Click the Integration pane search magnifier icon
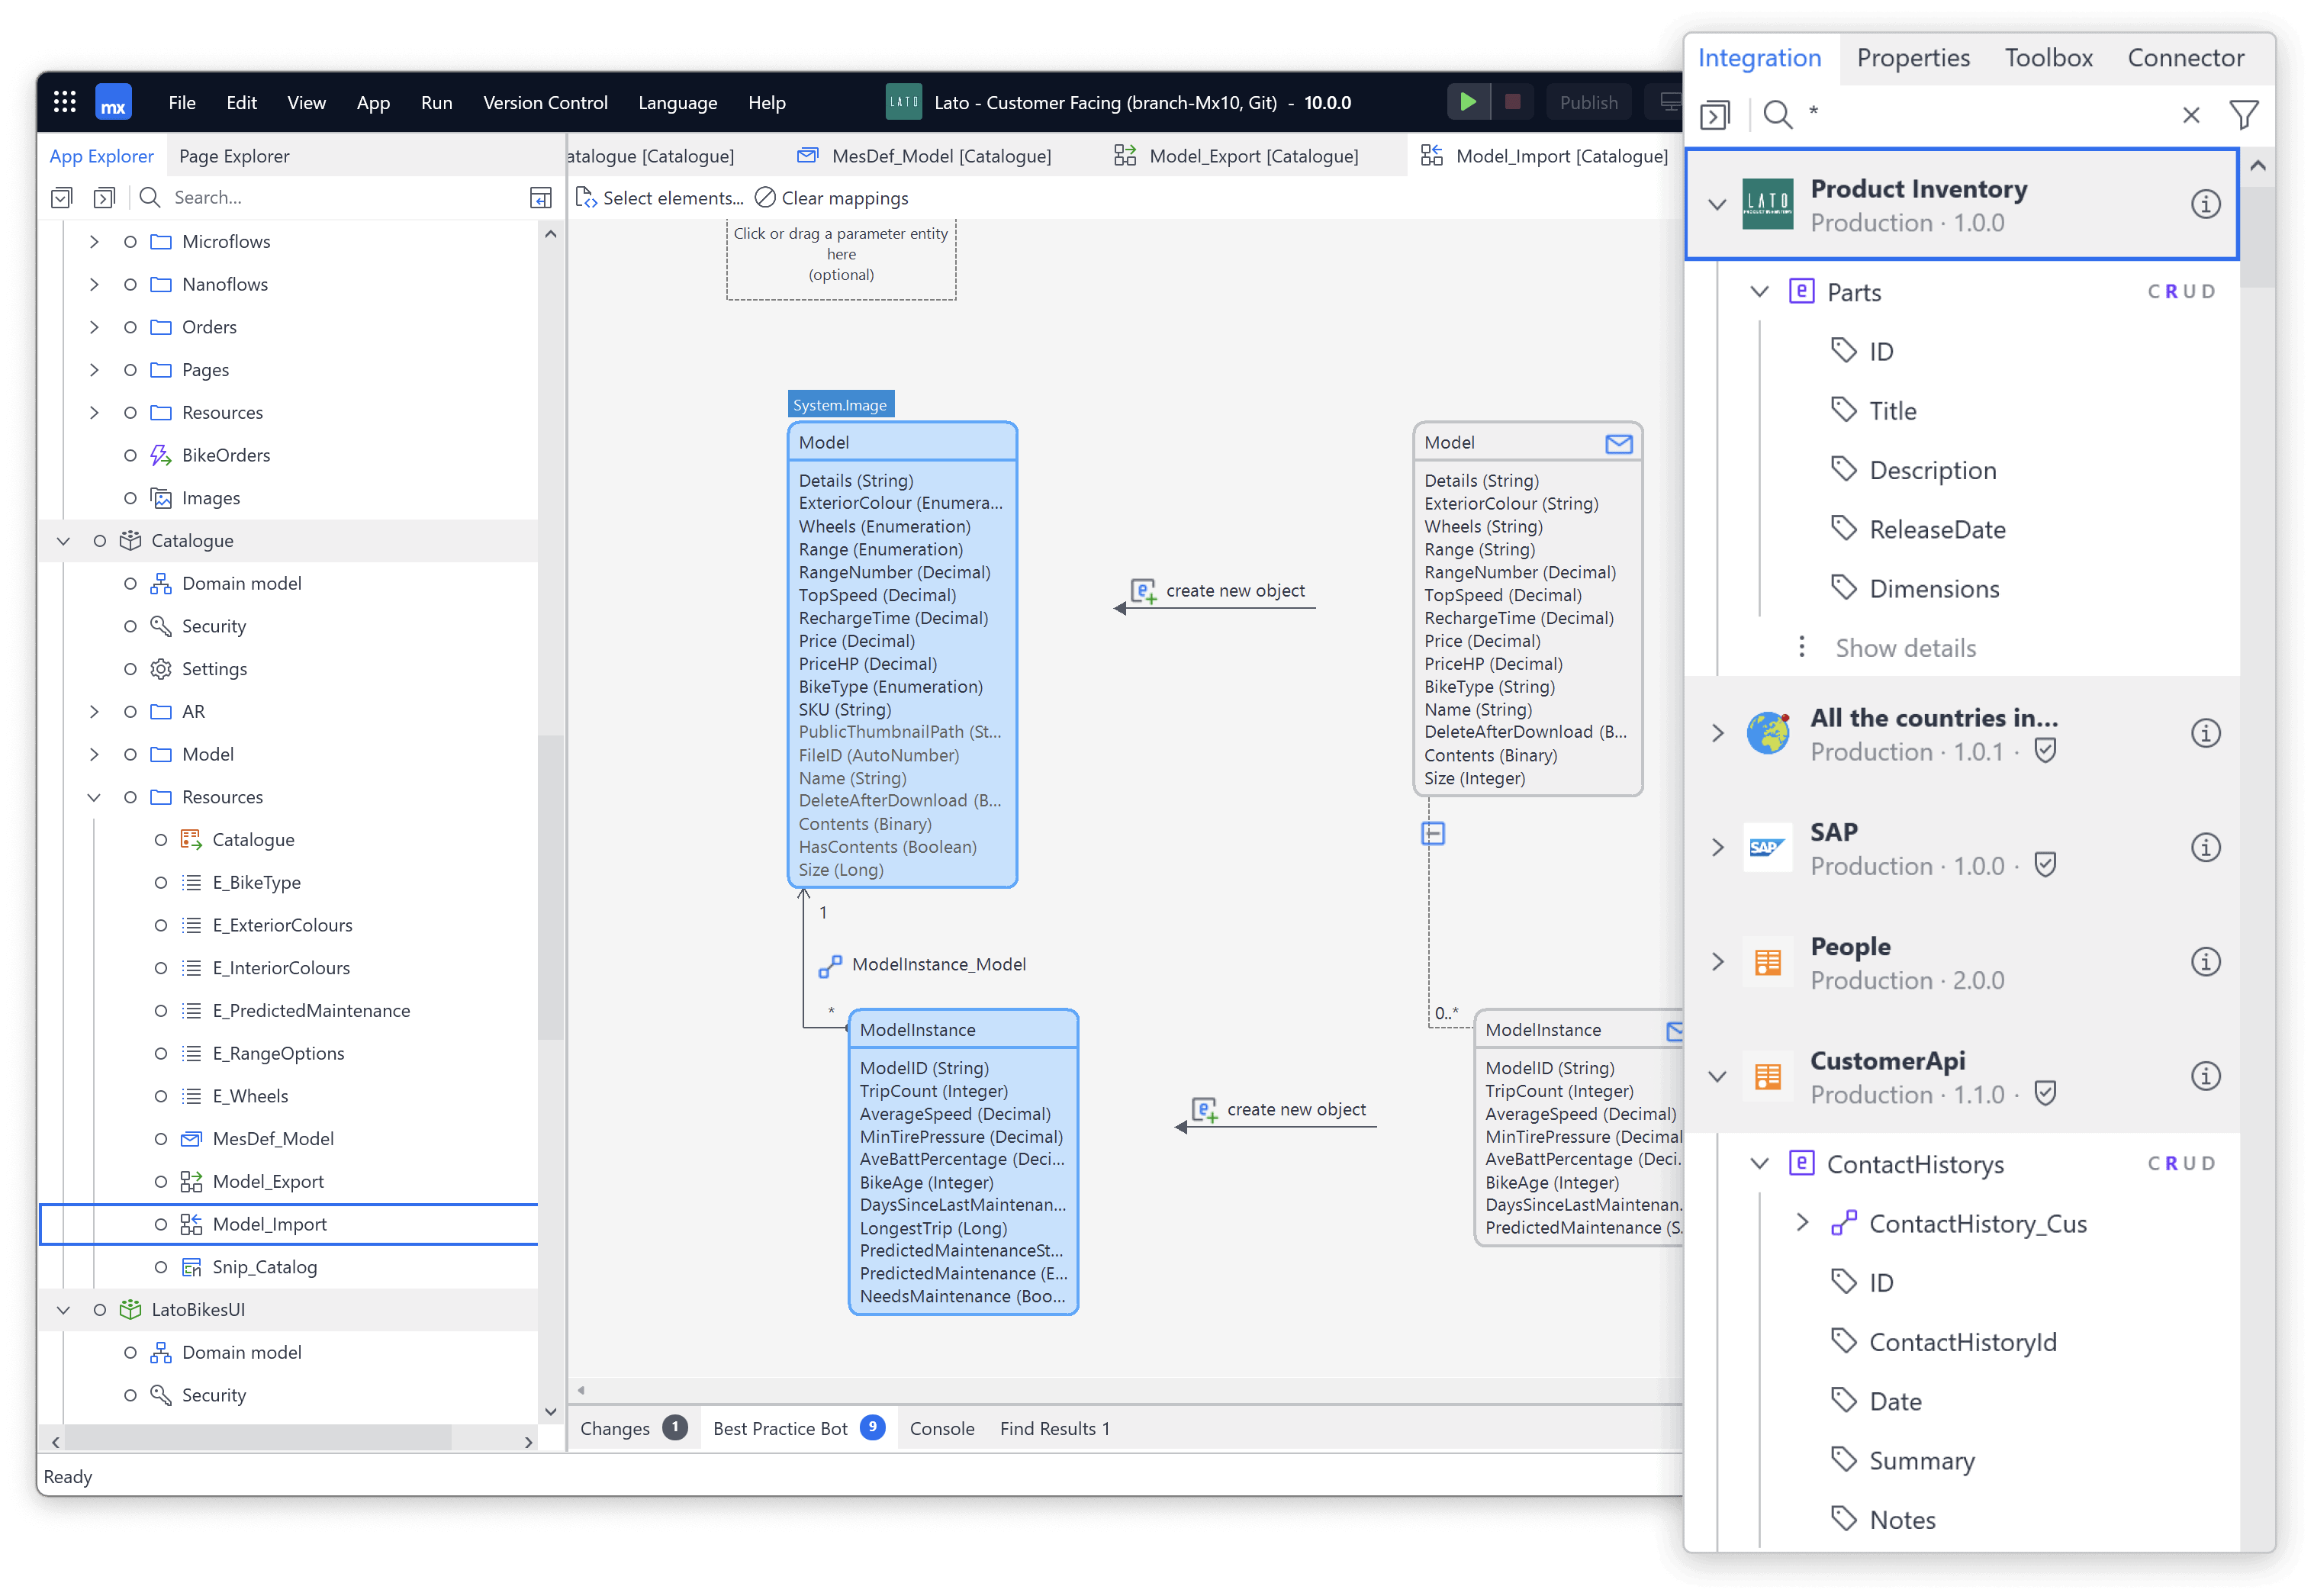Screen dimensions: 2314x1596 [x=1777, y=115]
